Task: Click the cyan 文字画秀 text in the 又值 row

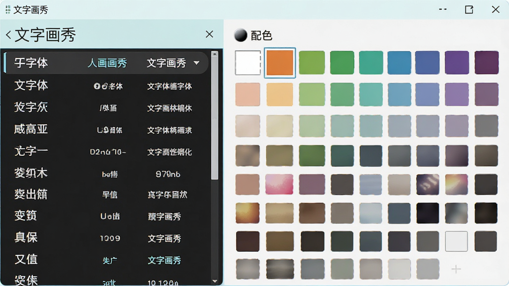Action: [164, 260]
